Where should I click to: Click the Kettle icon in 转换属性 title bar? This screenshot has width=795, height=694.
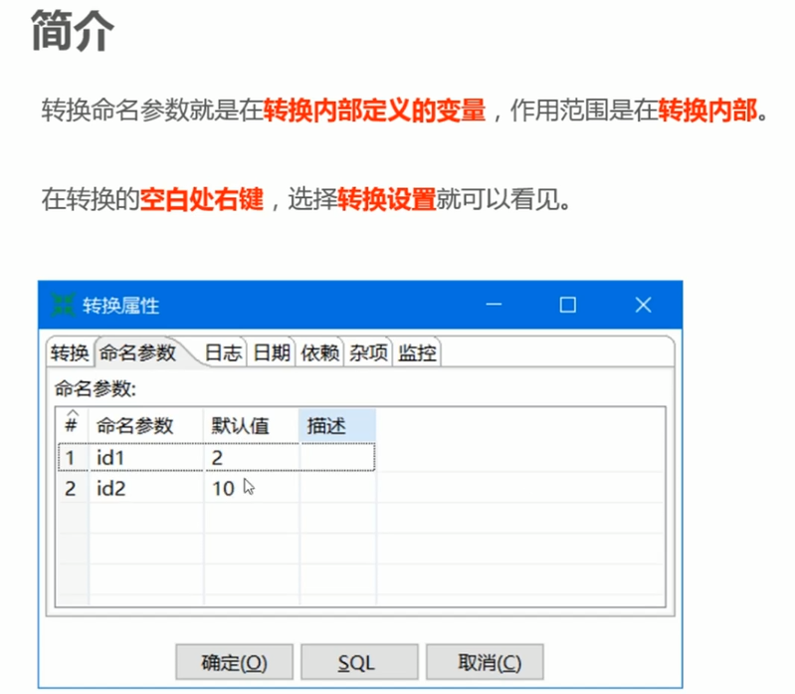(x=63, y=305)
